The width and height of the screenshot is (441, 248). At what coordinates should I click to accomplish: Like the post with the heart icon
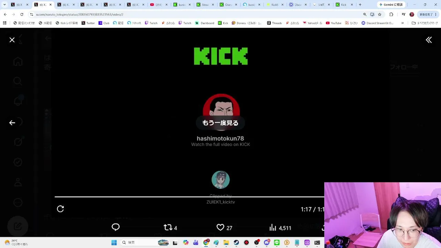click(224, 228)
